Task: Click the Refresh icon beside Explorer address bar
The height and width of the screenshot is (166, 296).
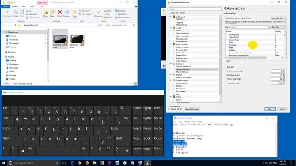Action: 101,25
